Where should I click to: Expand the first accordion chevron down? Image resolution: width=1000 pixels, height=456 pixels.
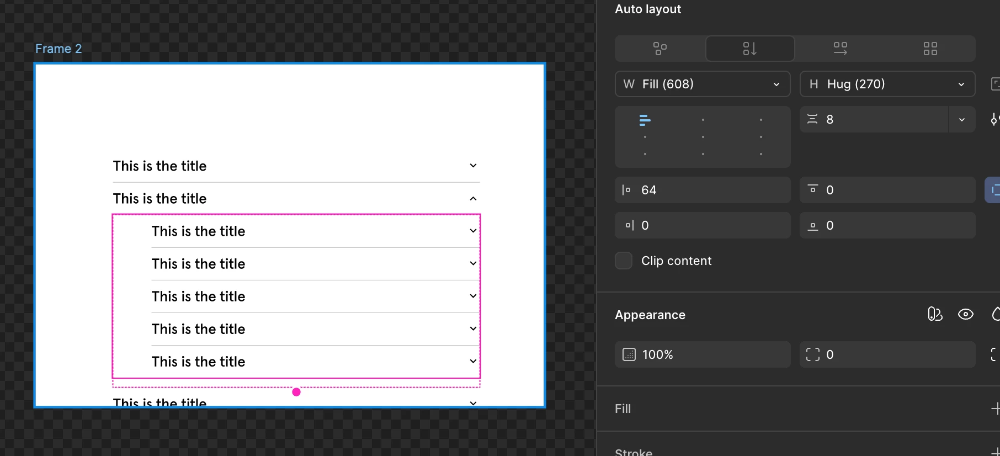click(x=473, y=166)
